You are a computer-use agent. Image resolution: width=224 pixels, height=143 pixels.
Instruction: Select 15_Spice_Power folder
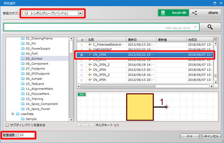pyautogui.click(x=35, y=109)
